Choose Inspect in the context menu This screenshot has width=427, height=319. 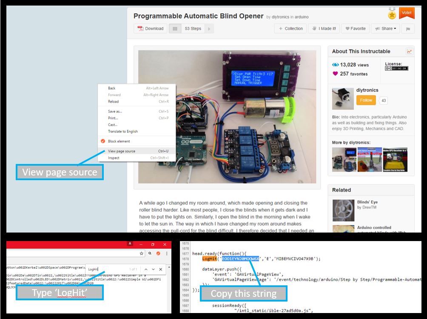137,158
